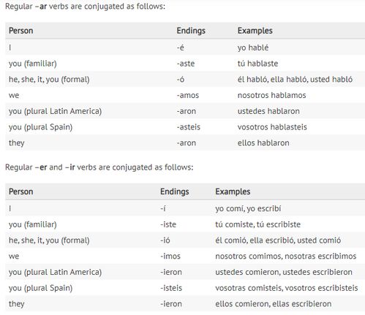365x315 pixels.
Task: Click the '-imos' ending cell
Action: 170,257
